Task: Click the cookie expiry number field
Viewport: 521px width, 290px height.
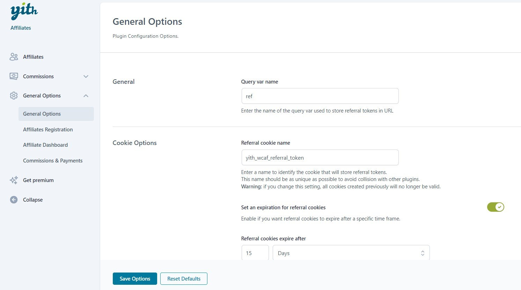Action: coord(255,253)
